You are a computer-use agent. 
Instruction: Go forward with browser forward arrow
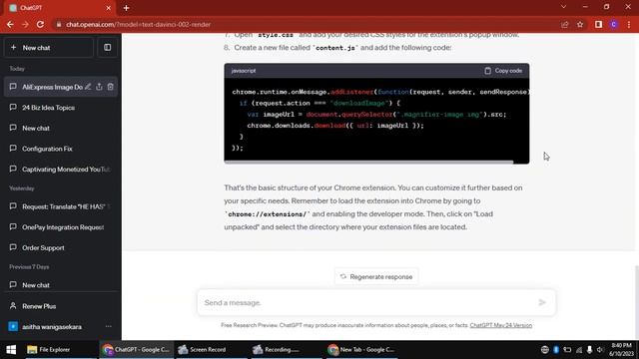(x=25, y=24)
